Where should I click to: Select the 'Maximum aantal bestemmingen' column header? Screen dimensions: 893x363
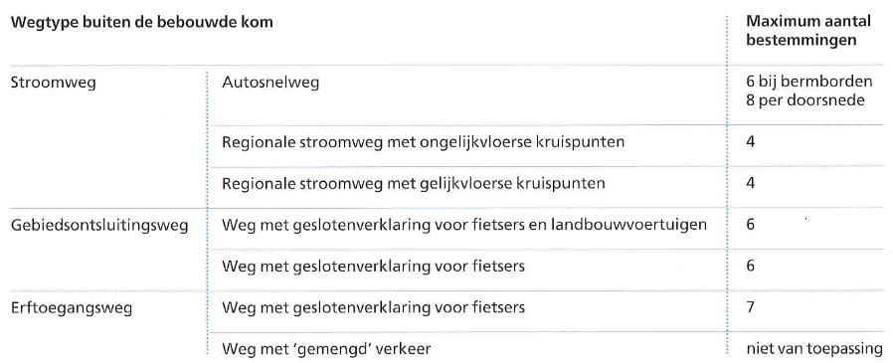808,32
